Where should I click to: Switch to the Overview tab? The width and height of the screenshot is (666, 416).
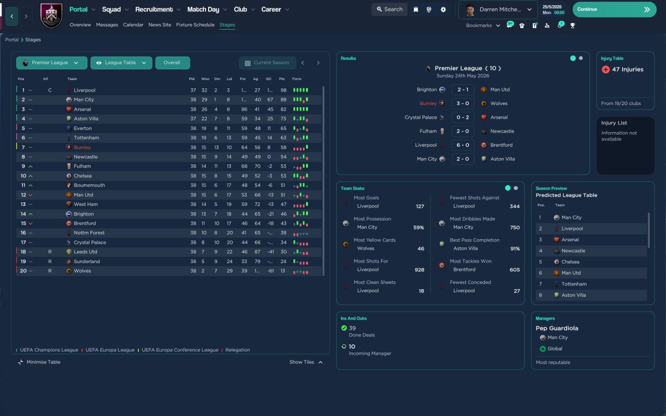click(x=80, y=25)
